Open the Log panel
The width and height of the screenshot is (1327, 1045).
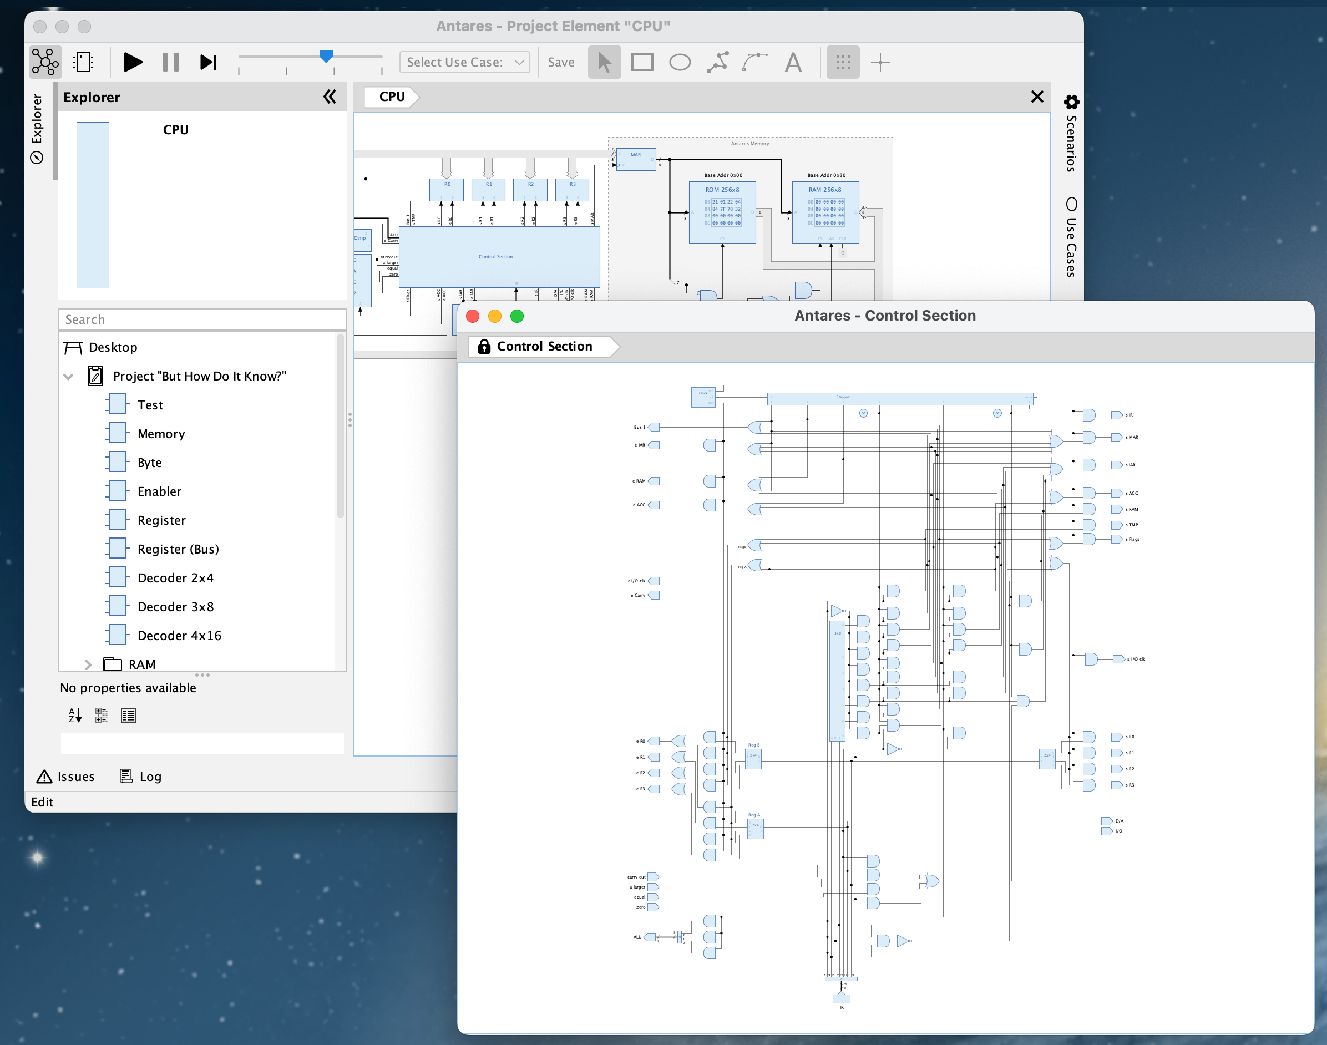click(141, 777)
